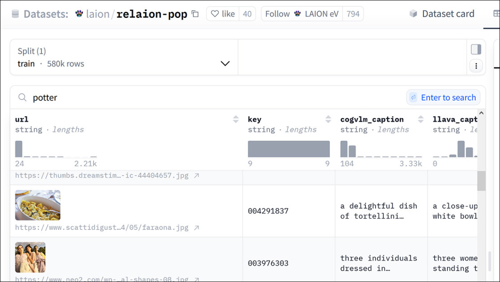Click the url lengths histogram bar
The image size is (500, 282).
(18, 149)
